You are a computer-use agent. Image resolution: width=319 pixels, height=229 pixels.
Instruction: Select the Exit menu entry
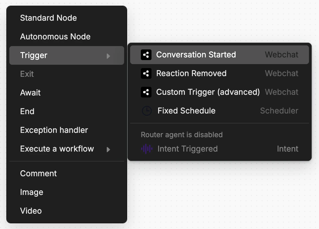click(x=67, y=74)
